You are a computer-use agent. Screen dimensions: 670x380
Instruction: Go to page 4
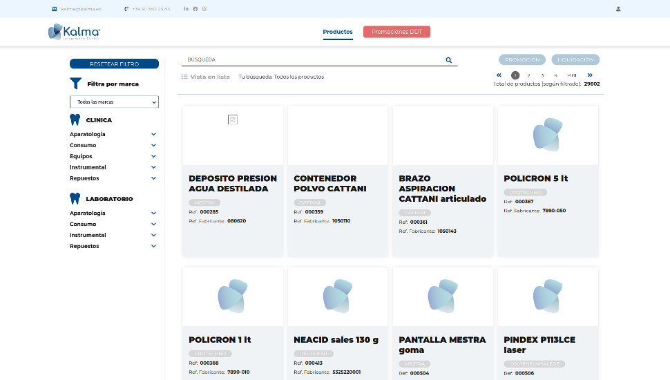pyautogui.click(x=556, y=75)
